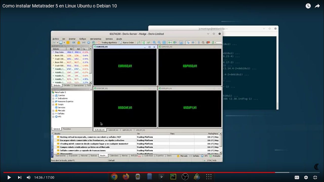Screen dimensions: 324x182
Task: Toggle video closed captions
Action: click(297, 177)
